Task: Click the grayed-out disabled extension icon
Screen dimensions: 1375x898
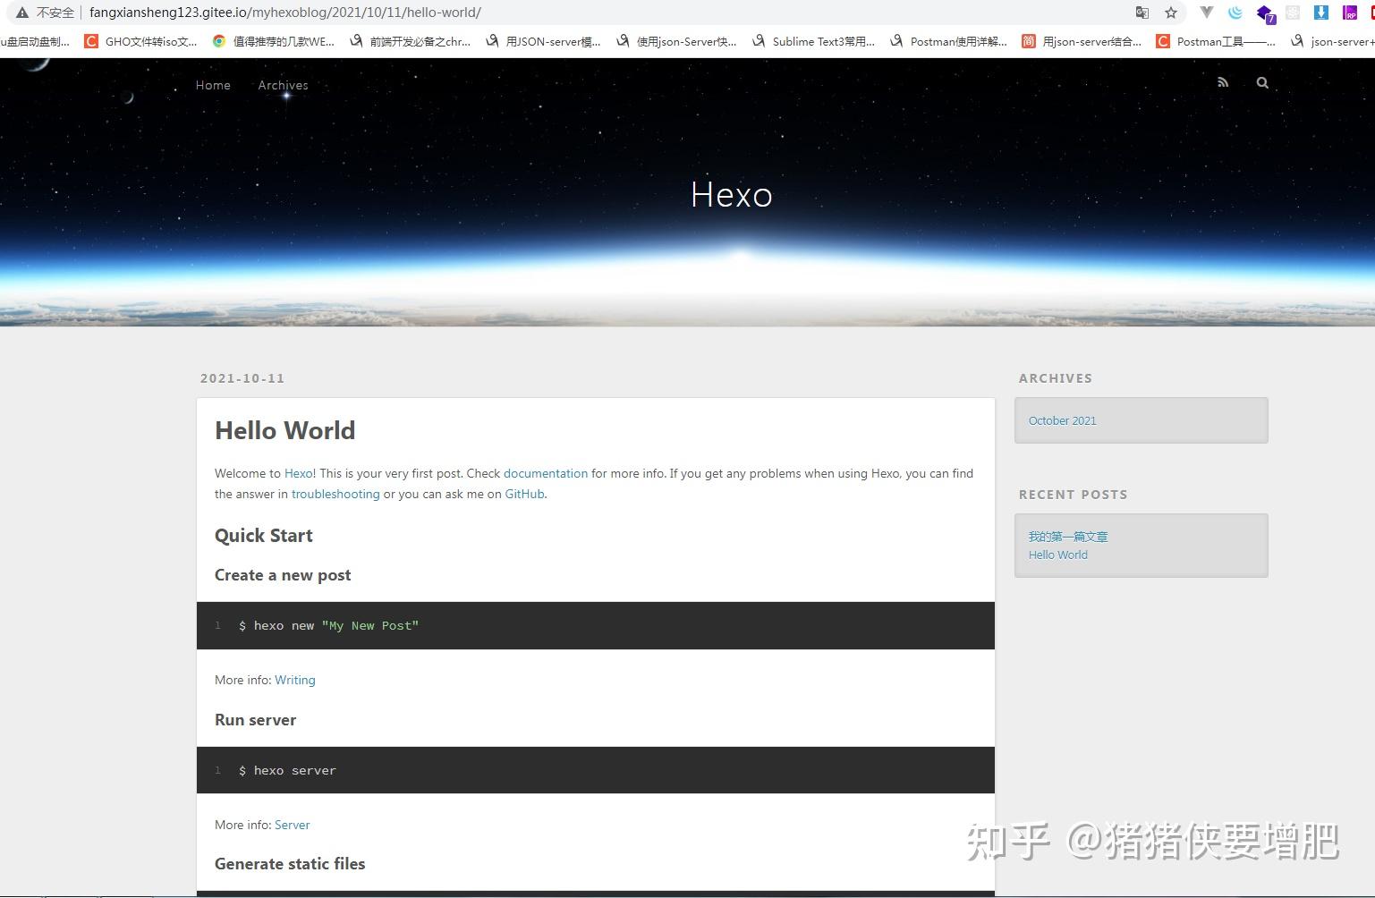Action: tap(1292, 12)
